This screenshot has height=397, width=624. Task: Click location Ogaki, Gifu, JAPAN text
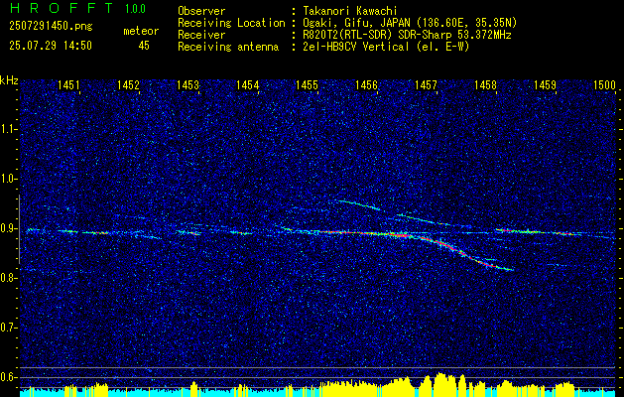(x=410, y=23)
